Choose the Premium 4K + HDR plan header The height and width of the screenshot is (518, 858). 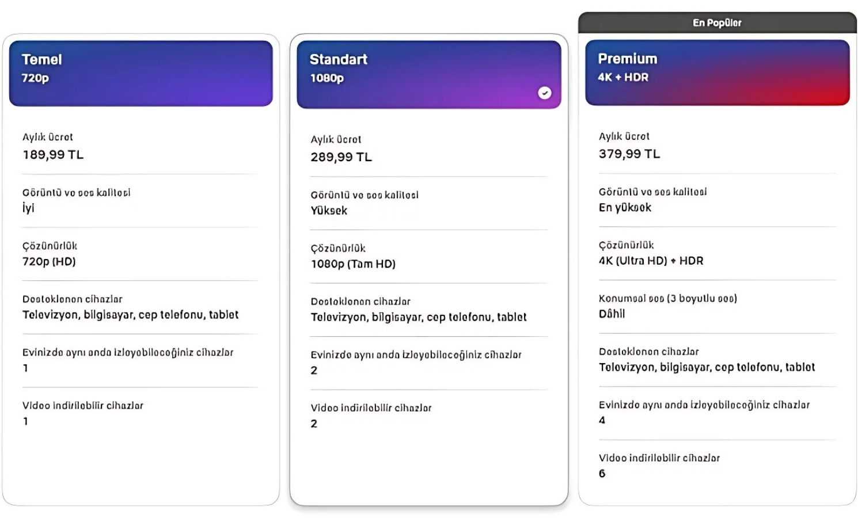click(717, 73)
